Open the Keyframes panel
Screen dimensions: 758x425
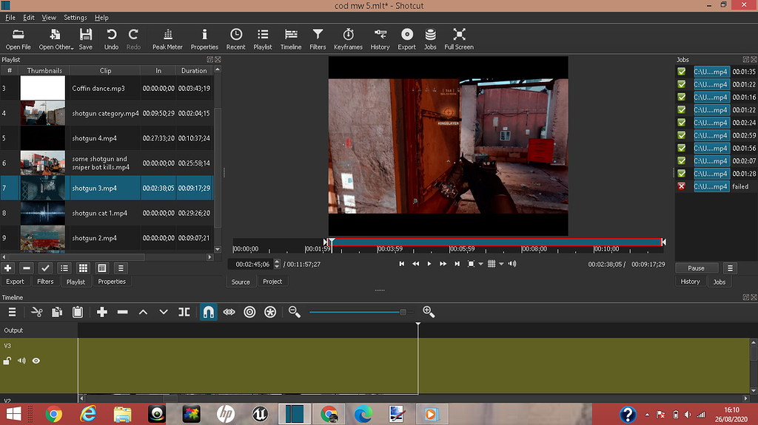348,39
